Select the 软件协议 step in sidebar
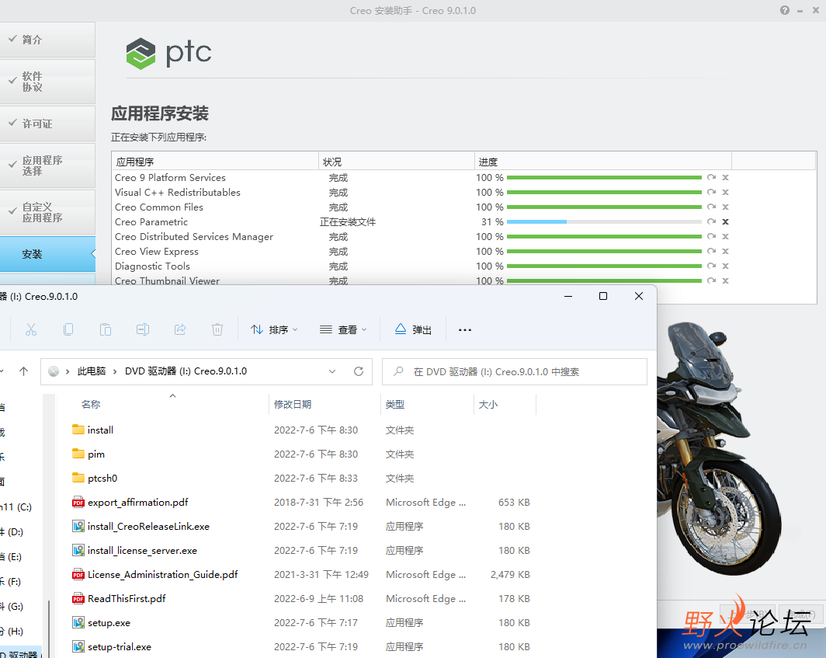The height and width of the screenshot is (658, 826). (47, 82)
